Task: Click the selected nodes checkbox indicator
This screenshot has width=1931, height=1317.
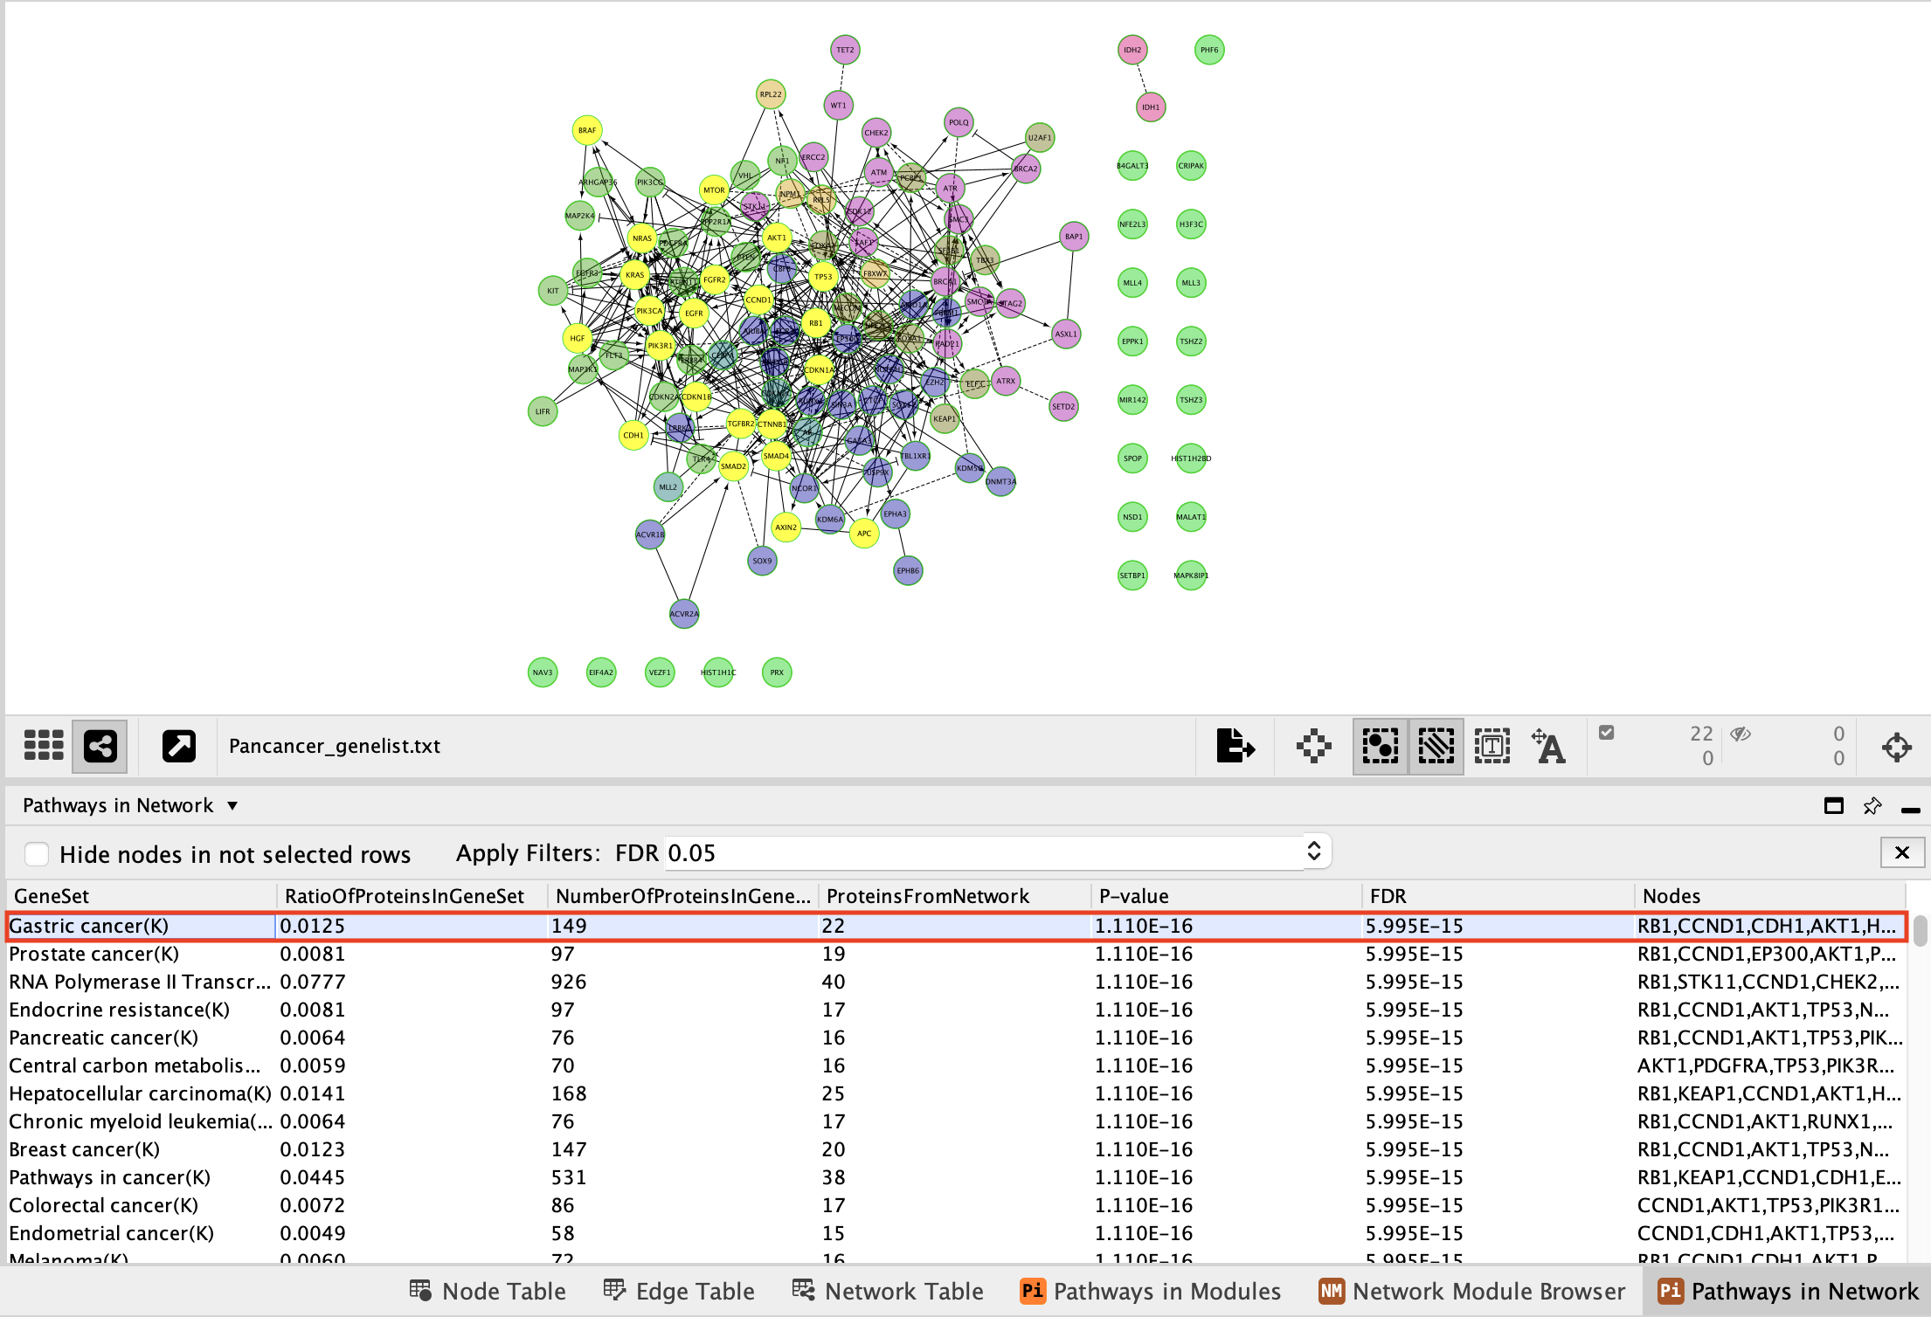Action: click(1606, 733)
